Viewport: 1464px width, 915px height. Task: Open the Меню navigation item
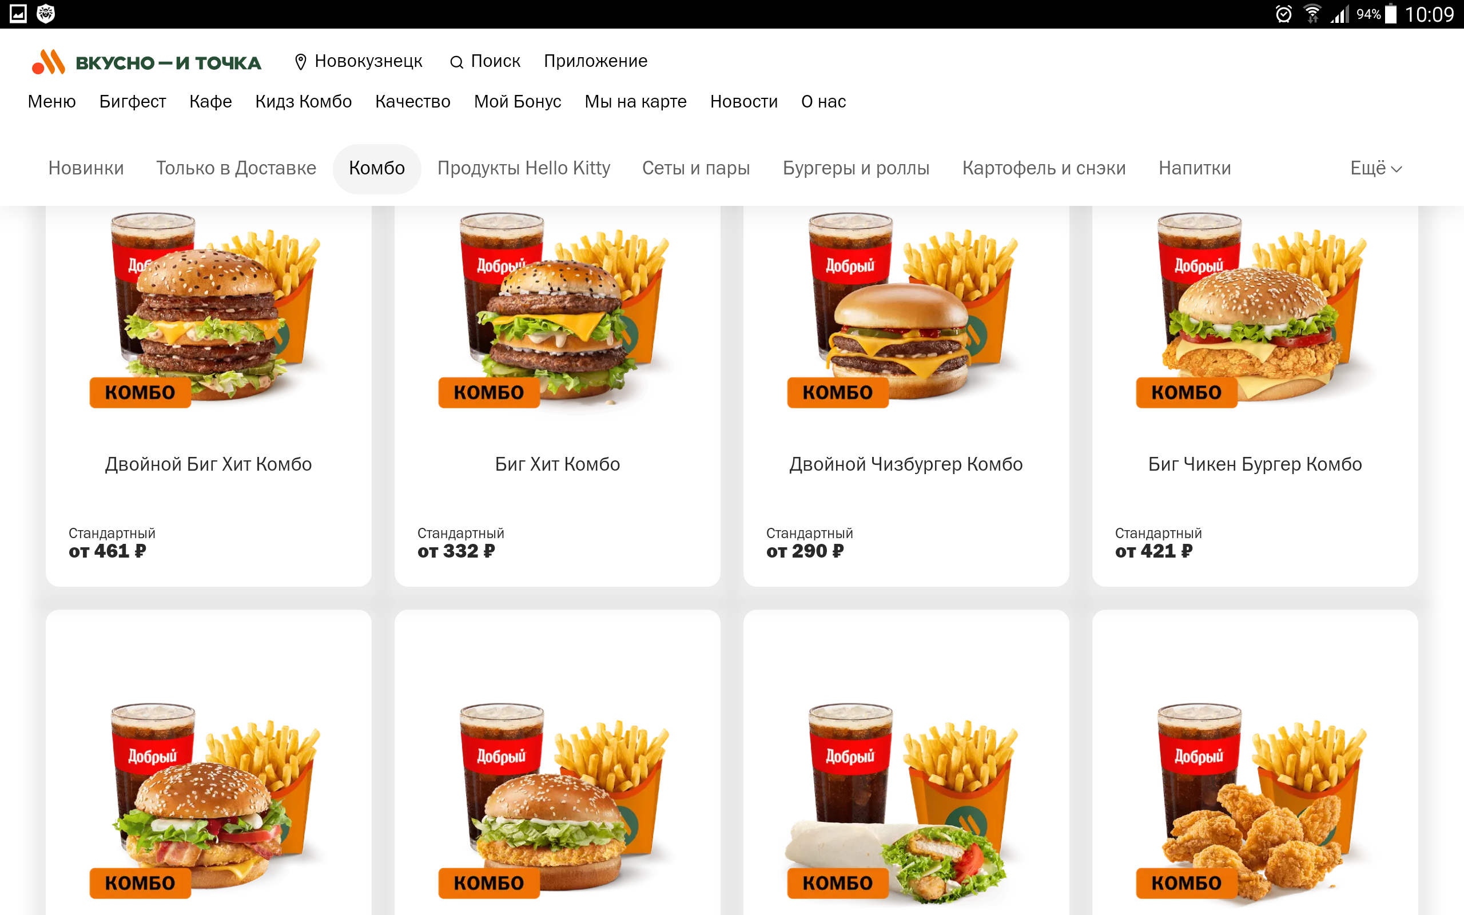(x=52, y=102)
